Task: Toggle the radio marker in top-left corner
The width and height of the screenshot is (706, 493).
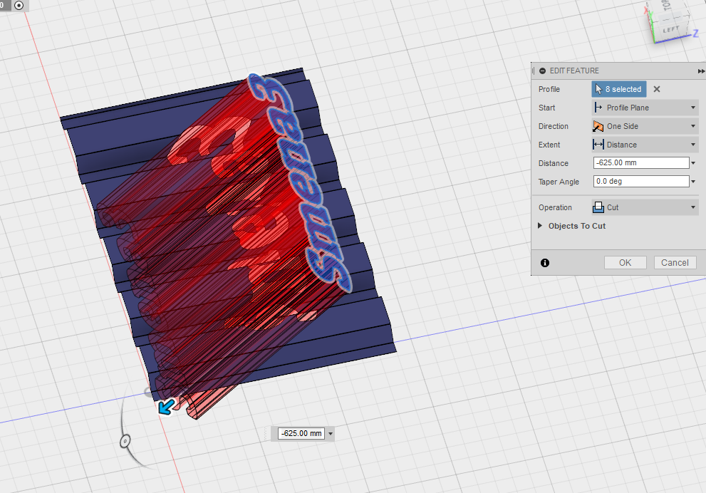Action: click(x=19, y=5)
